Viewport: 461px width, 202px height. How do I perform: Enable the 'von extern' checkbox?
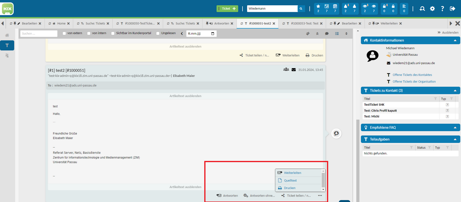point(65,34)
